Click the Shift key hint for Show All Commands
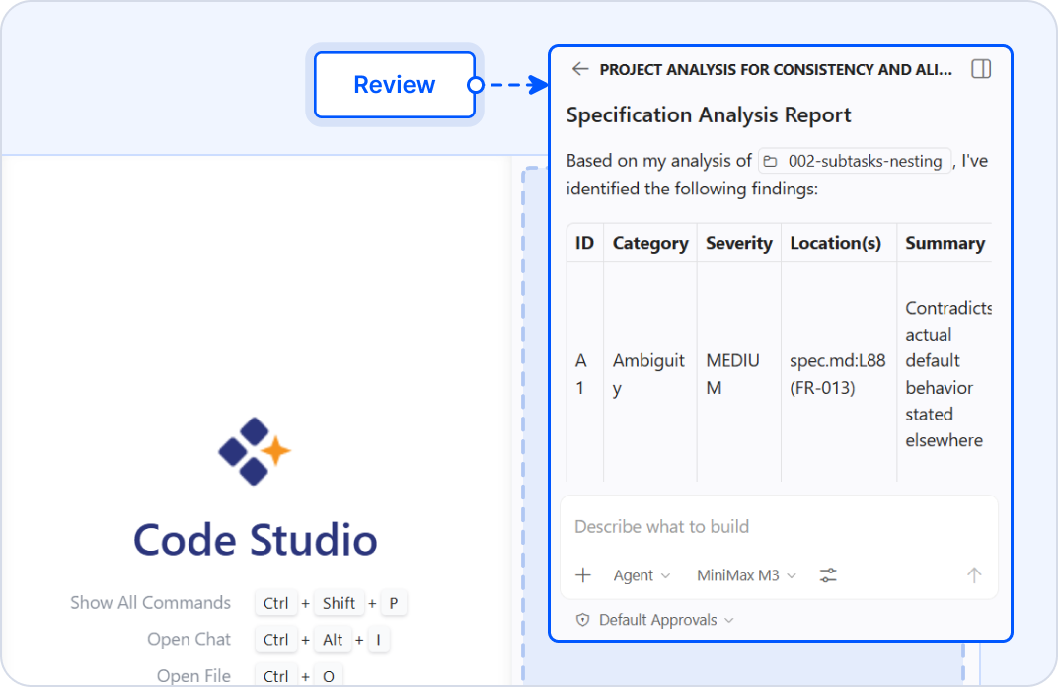The image size is (1058, 687). click(x=339, y=603)
